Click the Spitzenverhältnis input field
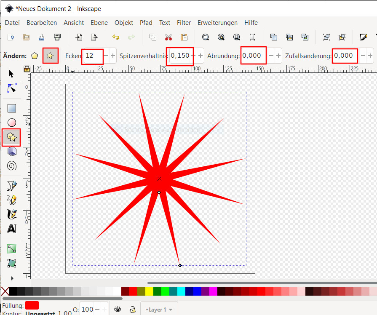 click(x=180, y=56)
